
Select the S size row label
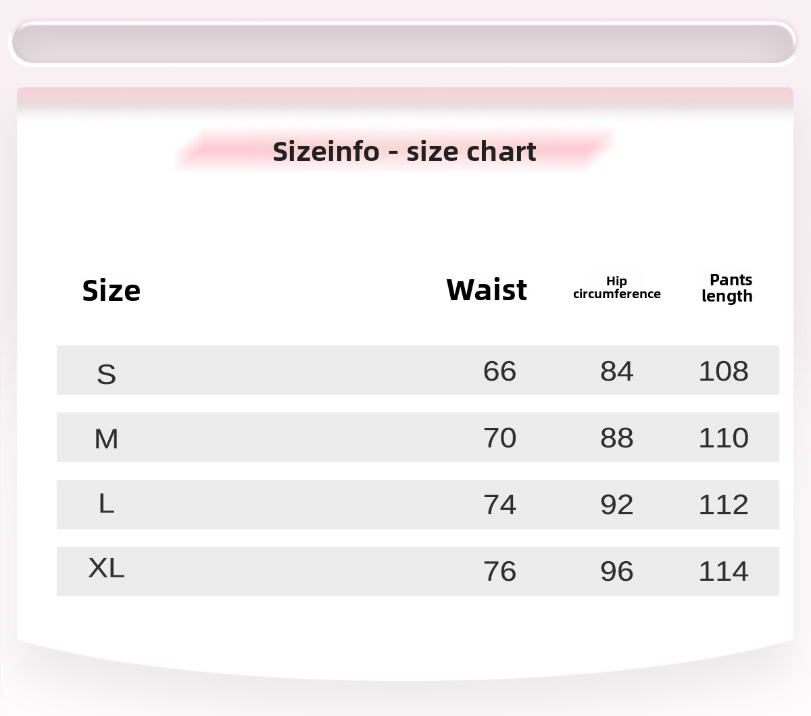pos(107,373)
